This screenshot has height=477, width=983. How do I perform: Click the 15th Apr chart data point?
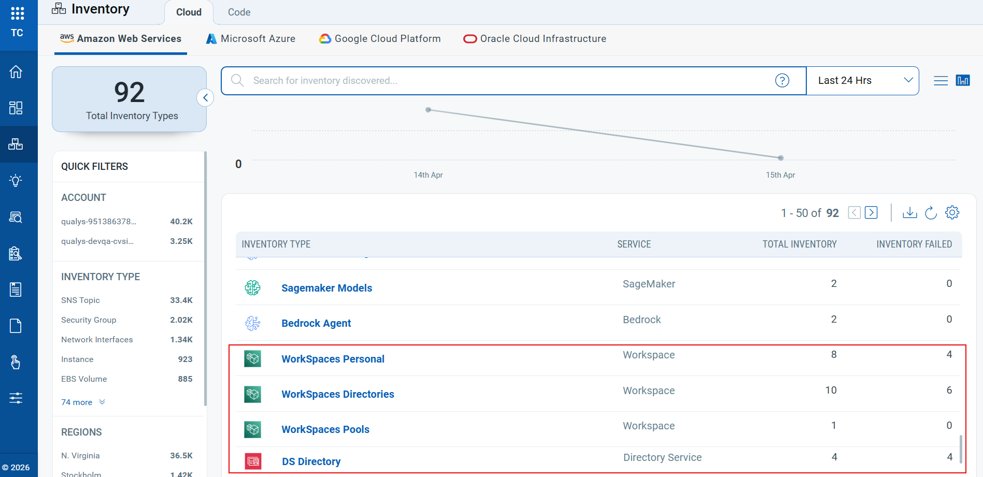click(x=780, y=157)
